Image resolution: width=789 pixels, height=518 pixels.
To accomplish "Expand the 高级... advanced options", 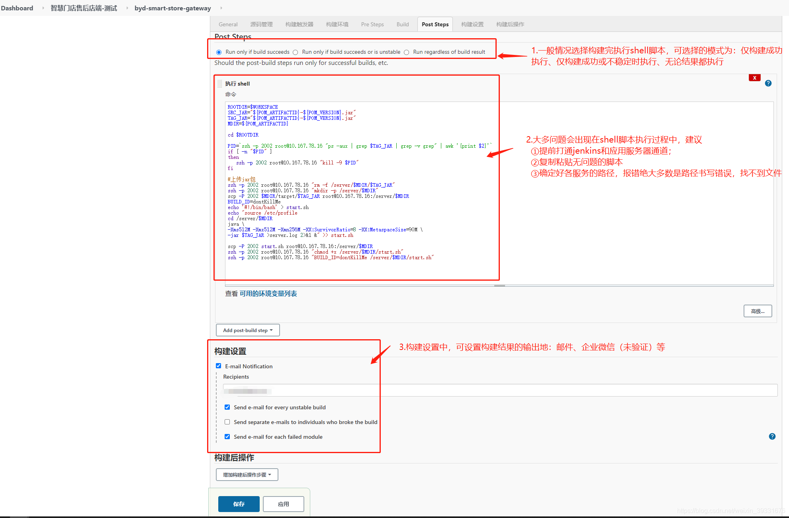I will pos(757,311).
